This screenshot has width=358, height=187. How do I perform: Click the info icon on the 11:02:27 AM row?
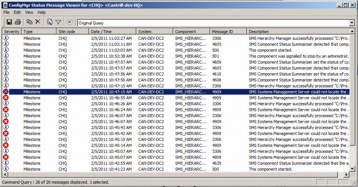pyautogui.click(x=6, y=38)
